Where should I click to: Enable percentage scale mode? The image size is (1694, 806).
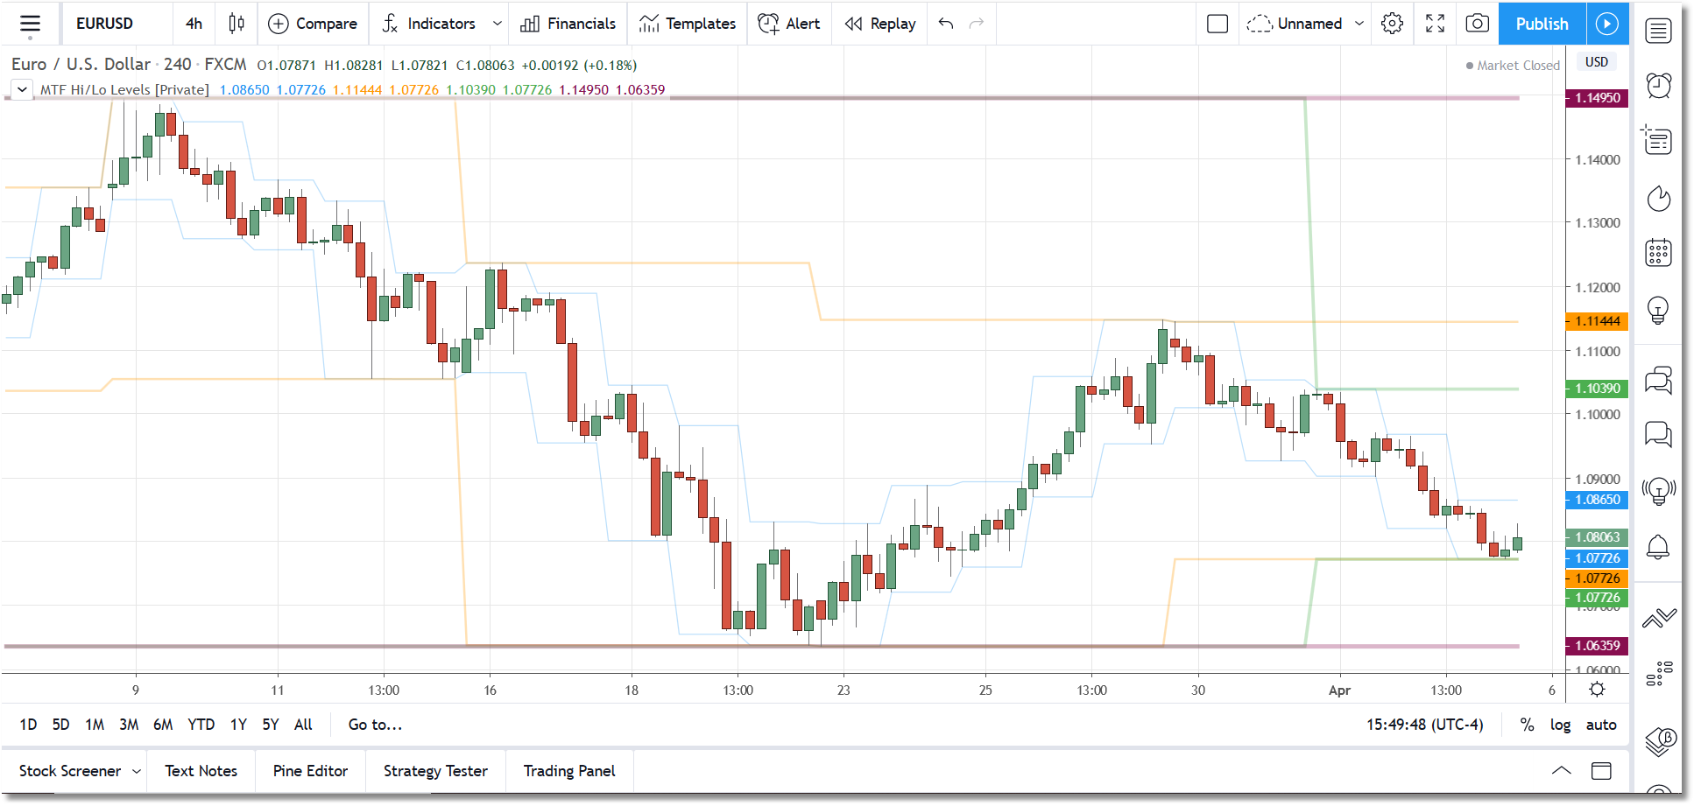(1527, 725)
